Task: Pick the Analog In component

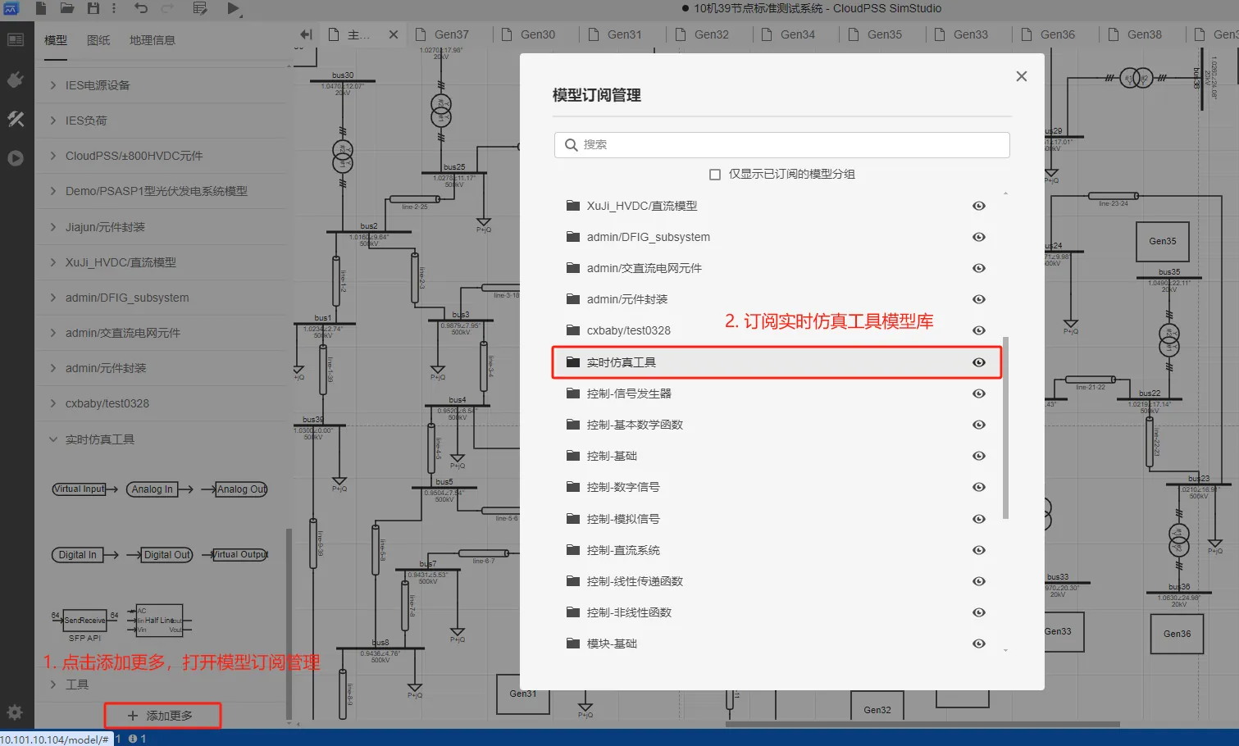Action: [x=159, y=489]
